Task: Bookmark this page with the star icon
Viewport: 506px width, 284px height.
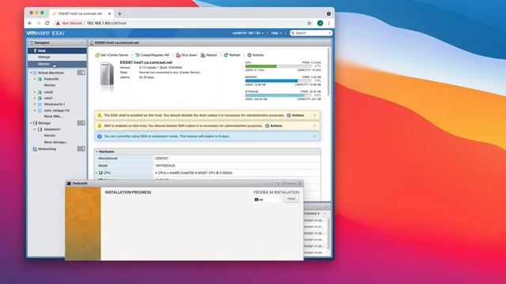Action: pos(309,23)
